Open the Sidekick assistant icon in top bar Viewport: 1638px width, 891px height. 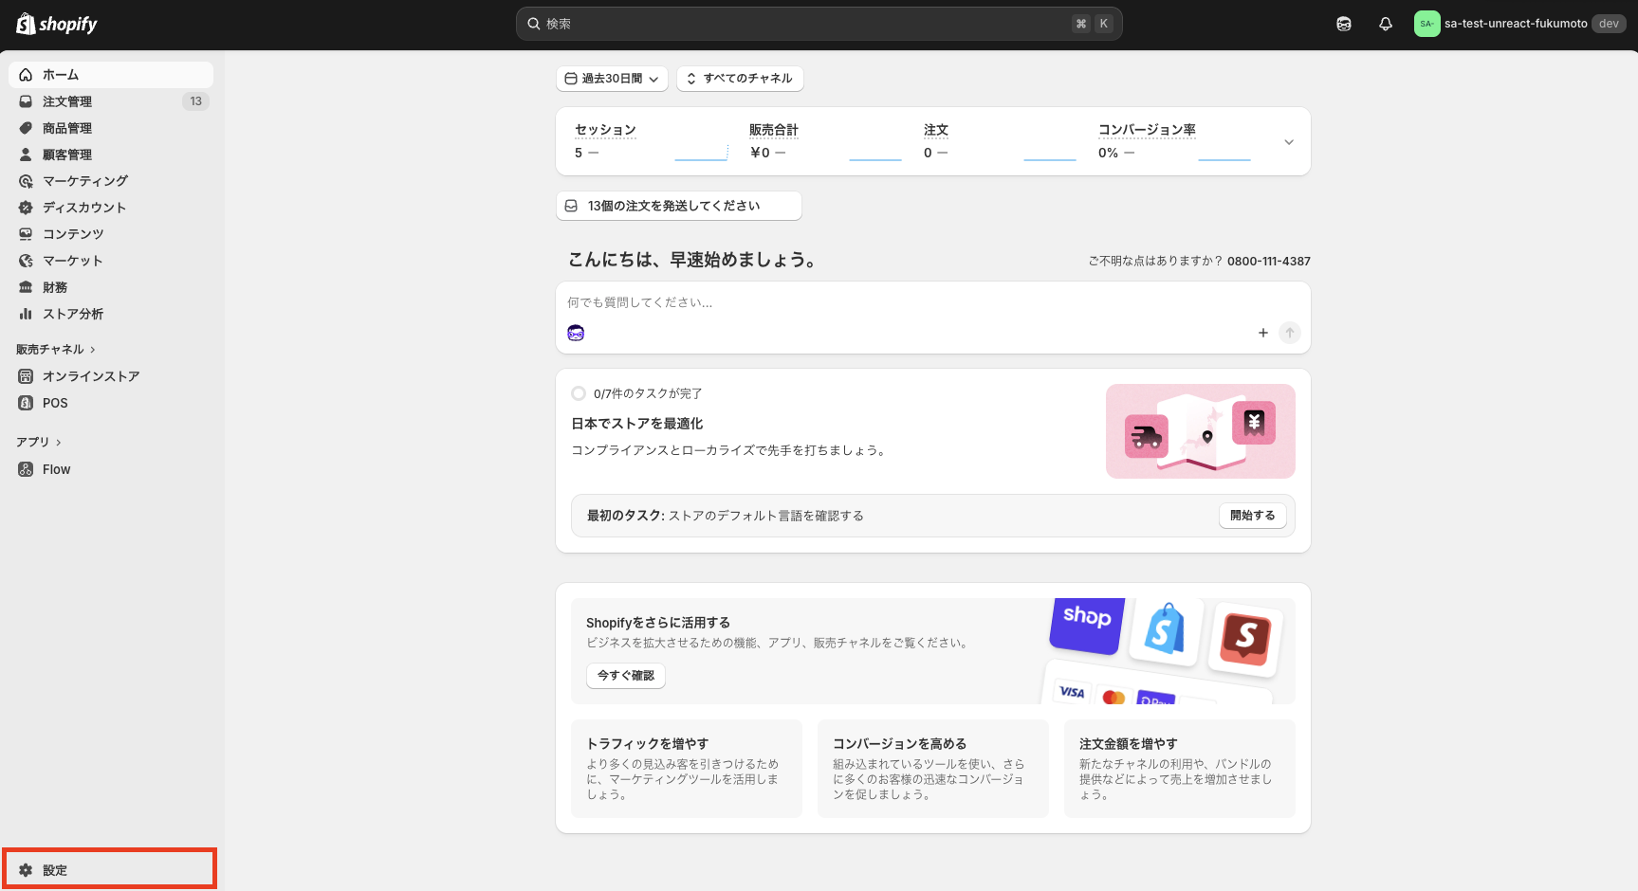1344,24
